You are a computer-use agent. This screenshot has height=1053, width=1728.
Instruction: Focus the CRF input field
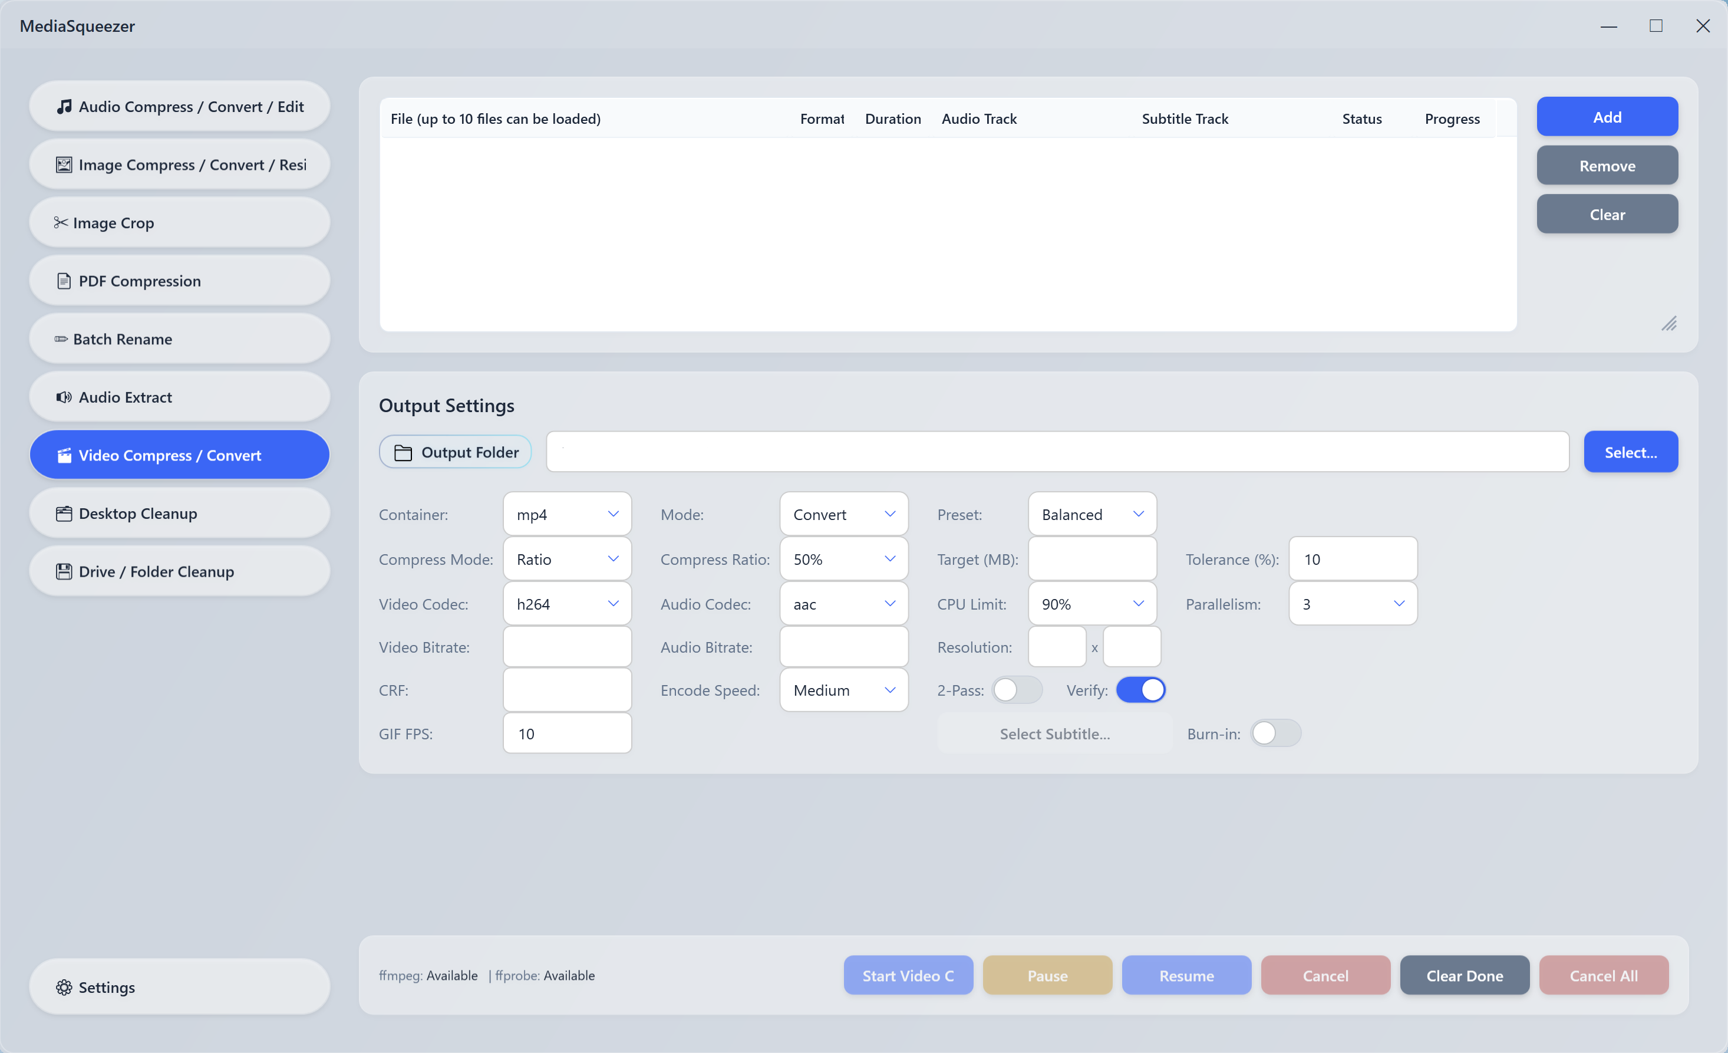[566, 690]
